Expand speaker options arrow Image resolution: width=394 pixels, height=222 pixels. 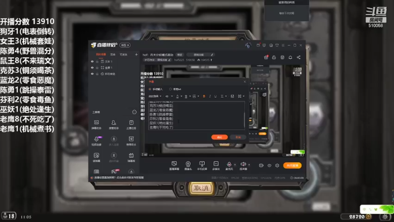(249, 165)
